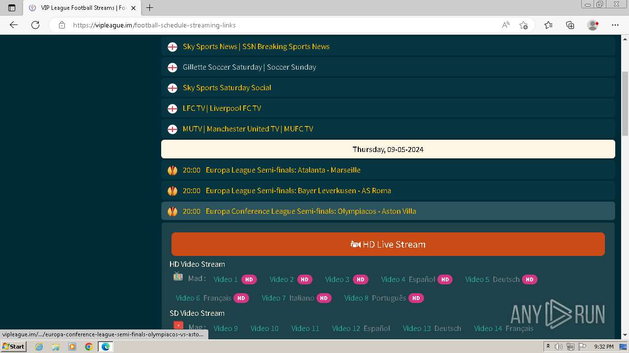Open File Explorer from the taskbar

(56, 347)
